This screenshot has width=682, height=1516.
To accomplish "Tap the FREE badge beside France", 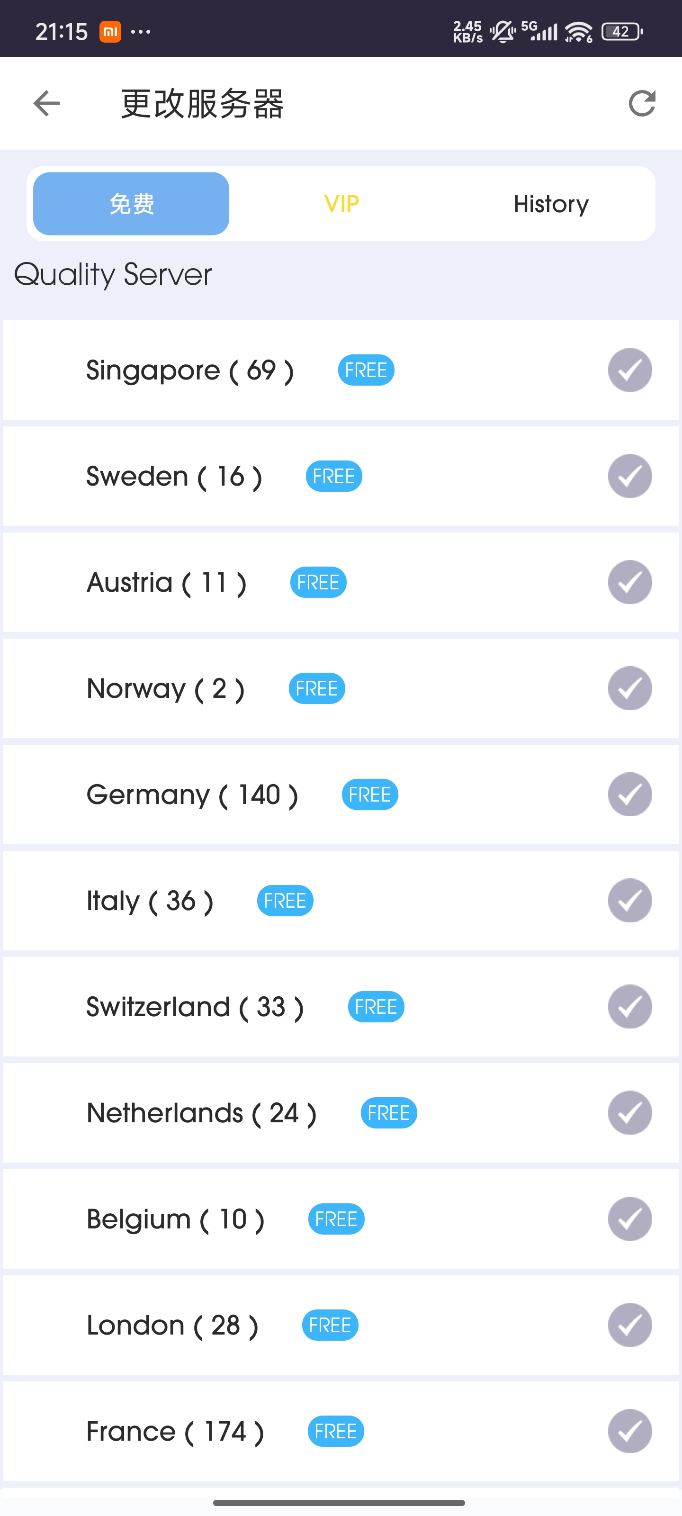I will [x=335, y=1431].
